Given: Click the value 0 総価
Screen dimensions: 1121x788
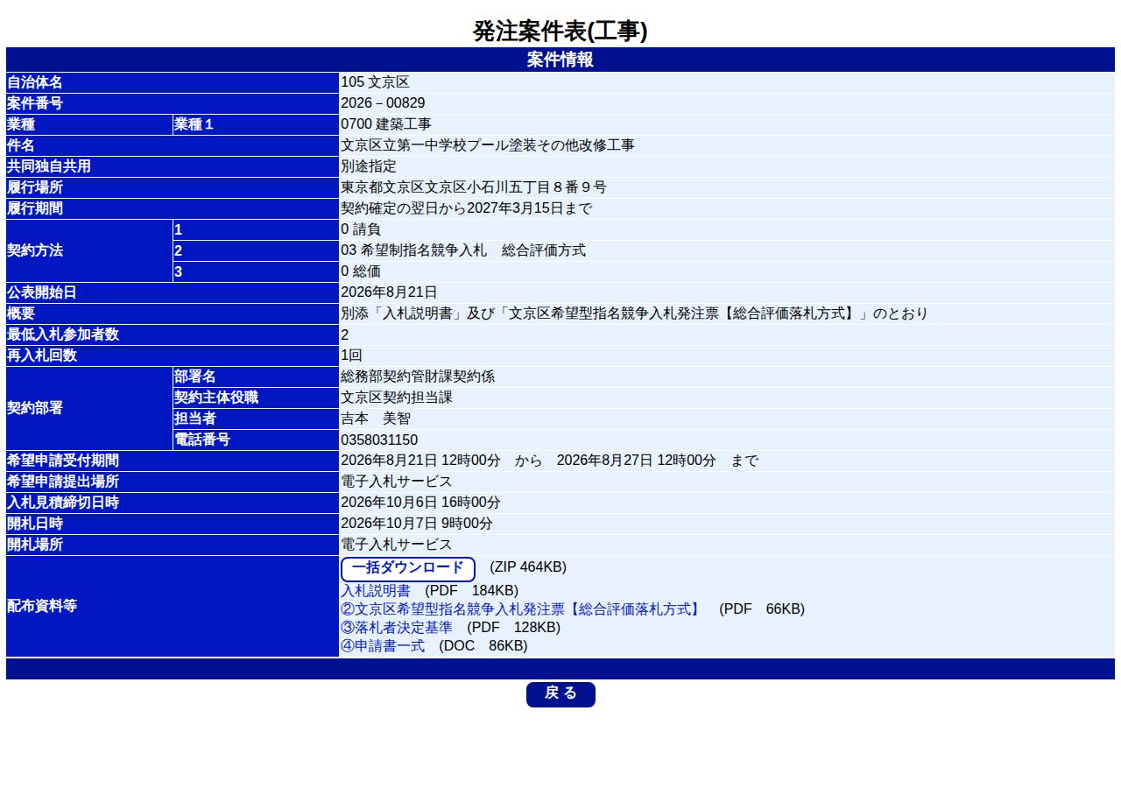Looking at the screenshot, I should (361, 271).
